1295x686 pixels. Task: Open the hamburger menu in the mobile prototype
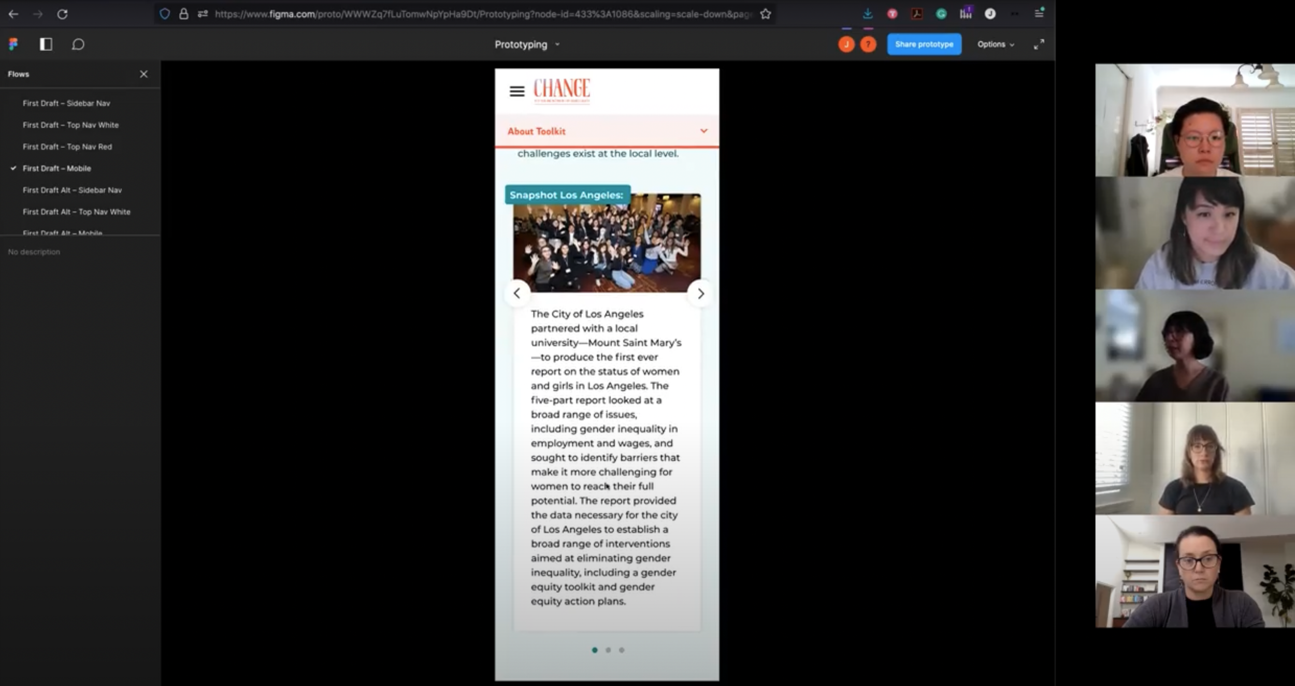click(x=516, y=92)
